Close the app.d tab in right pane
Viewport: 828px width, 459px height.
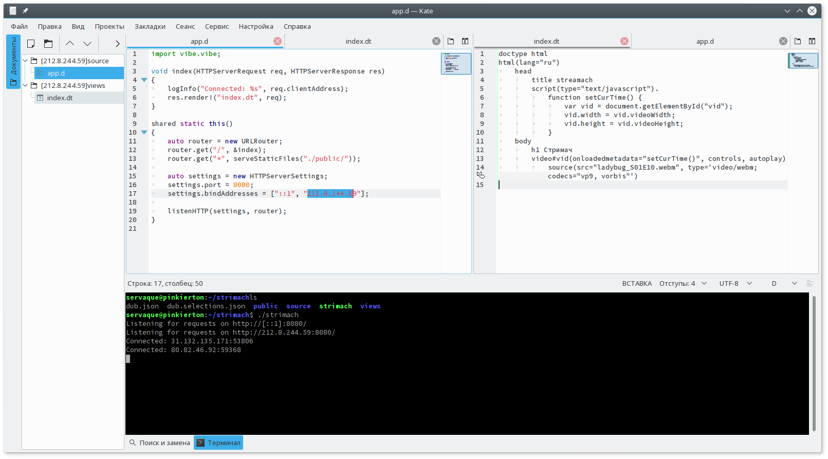coord(783,41)
